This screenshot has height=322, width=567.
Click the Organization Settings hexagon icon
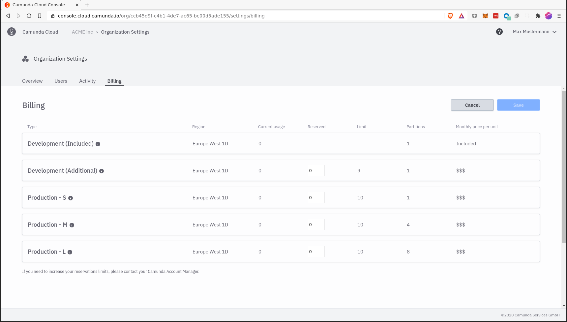pos(25,59)
